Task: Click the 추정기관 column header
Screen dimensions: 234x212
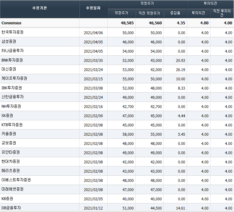Action: pos(40,8)
